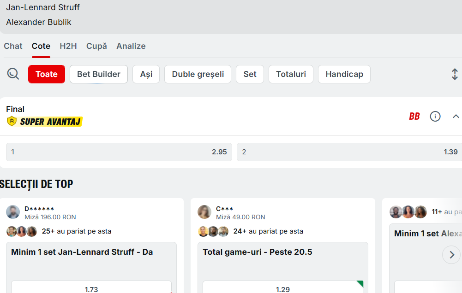Click the BB Bet Builder icon in Final
This screenshot has height=293, width=462.
[x=414, y=117]
